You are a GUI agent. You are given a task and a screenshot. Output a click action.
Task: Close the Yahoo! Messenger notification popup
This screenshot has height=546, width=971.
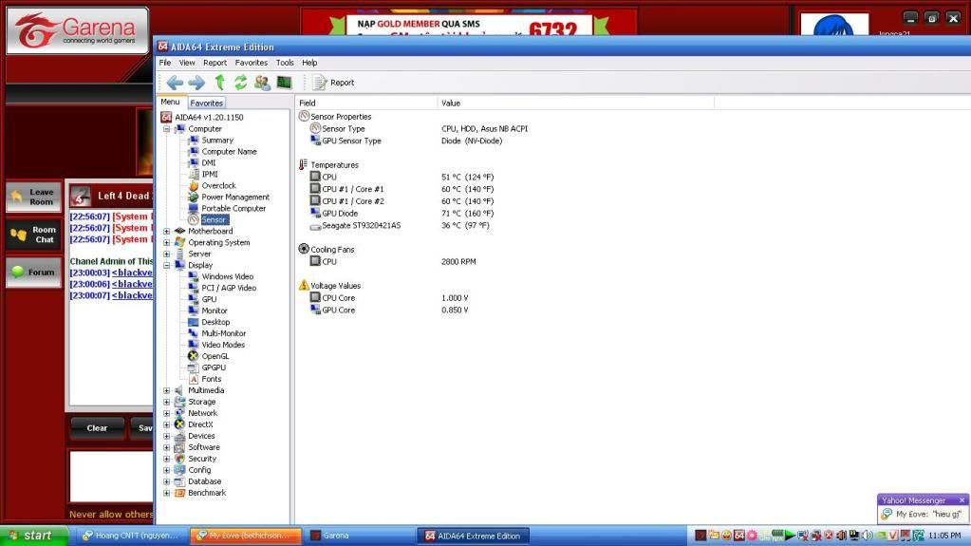pos(962,500)
